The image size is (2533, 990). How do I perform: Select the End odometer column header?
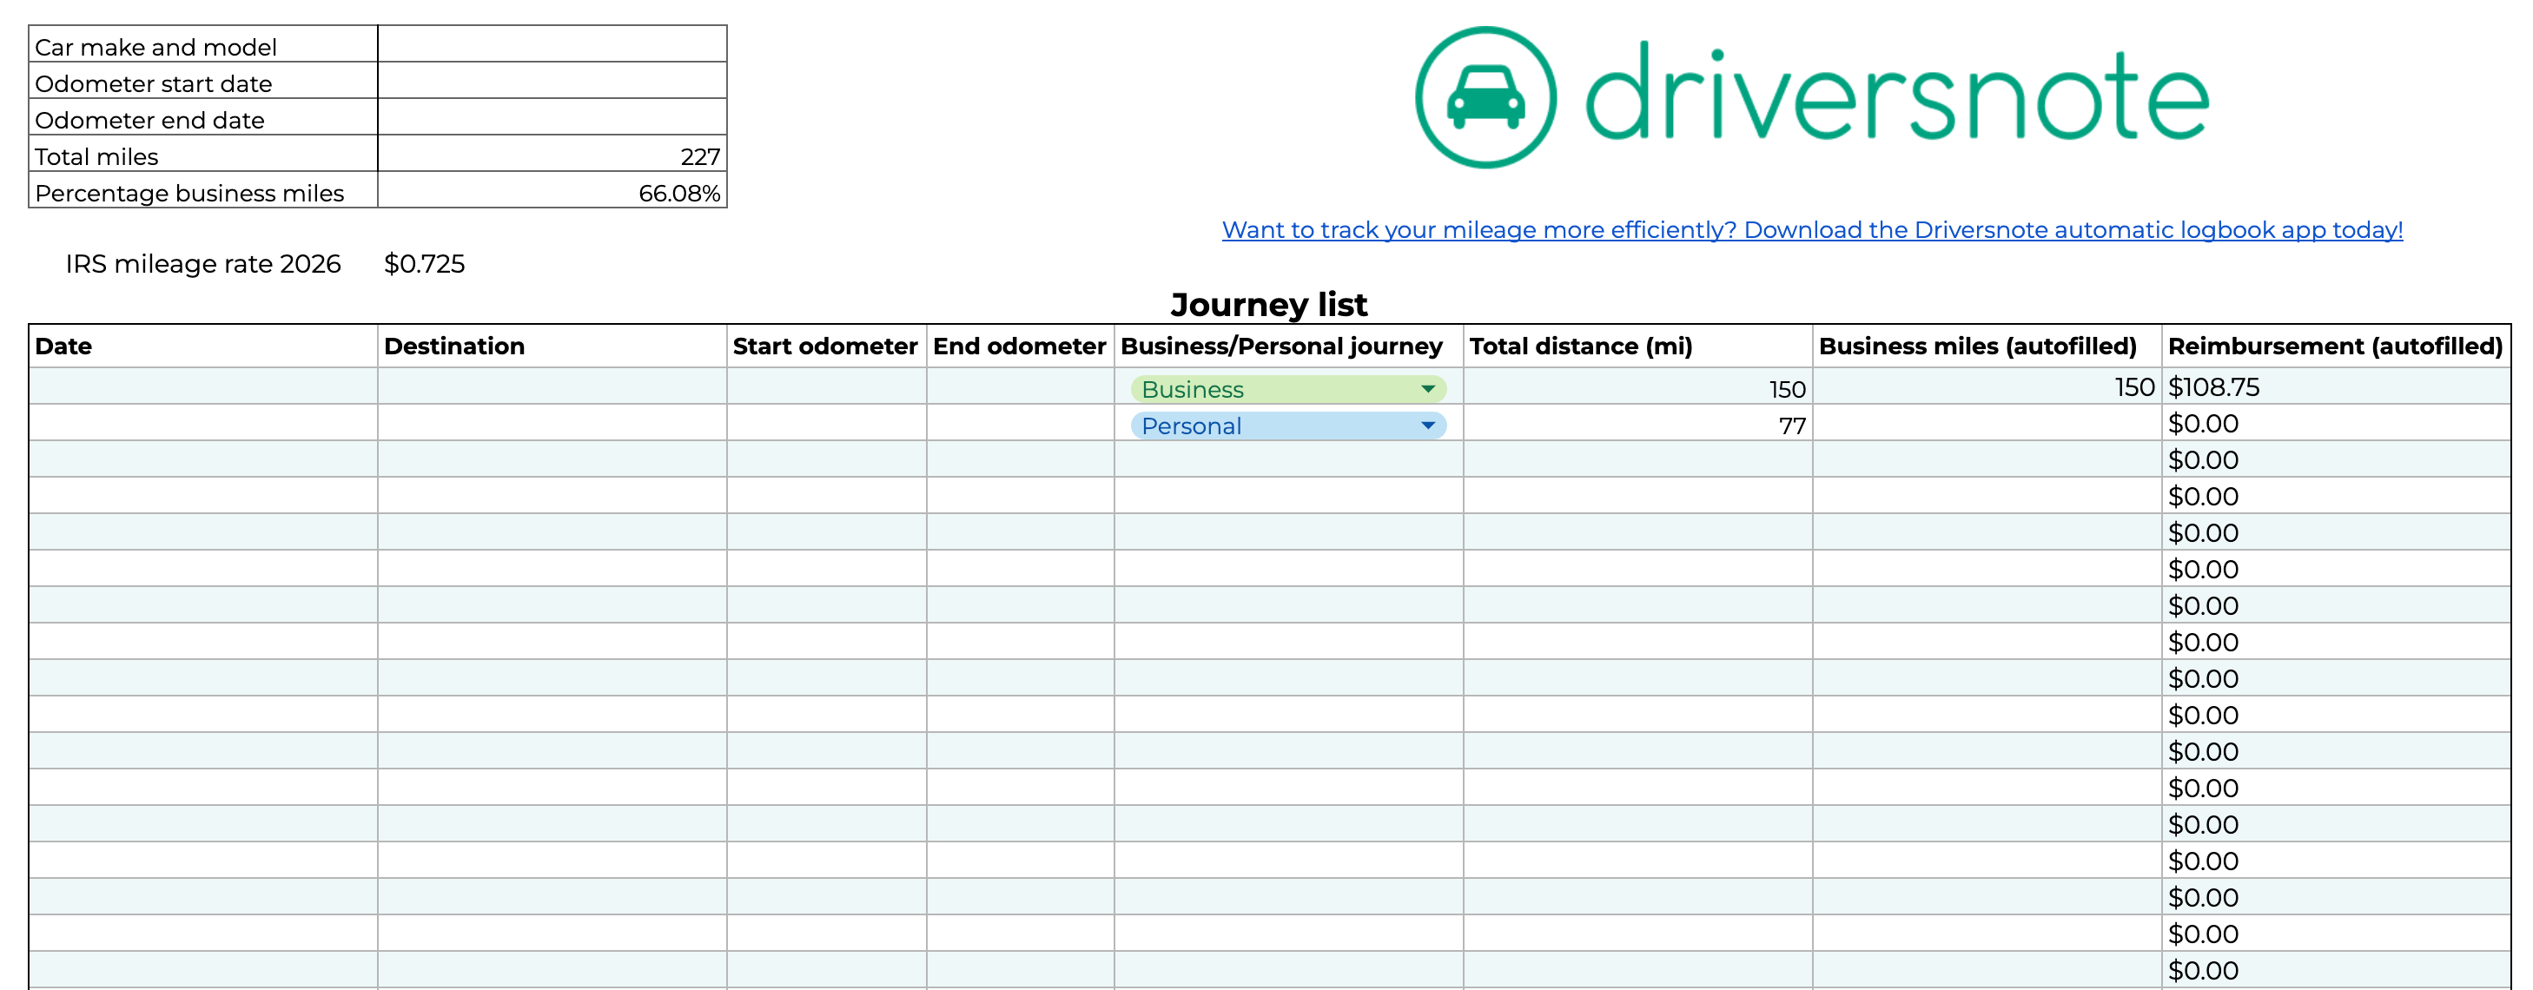[x=1019, y=346]
